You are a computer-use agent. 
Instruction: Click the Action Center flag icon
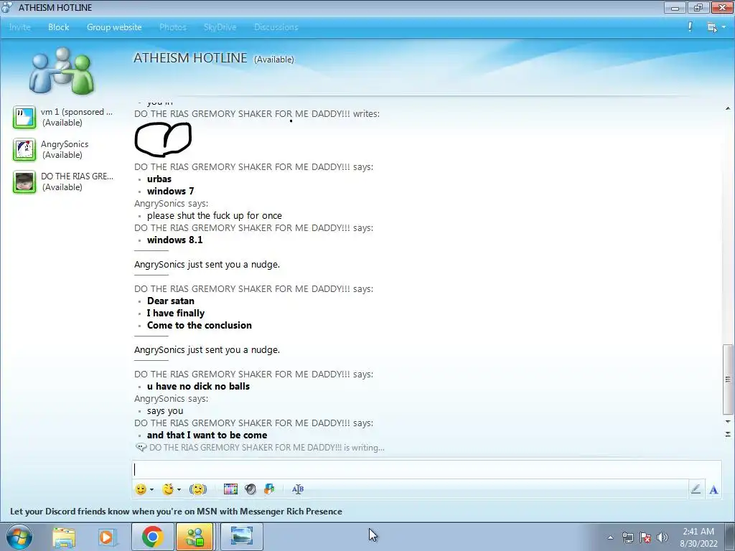(645, 537)
